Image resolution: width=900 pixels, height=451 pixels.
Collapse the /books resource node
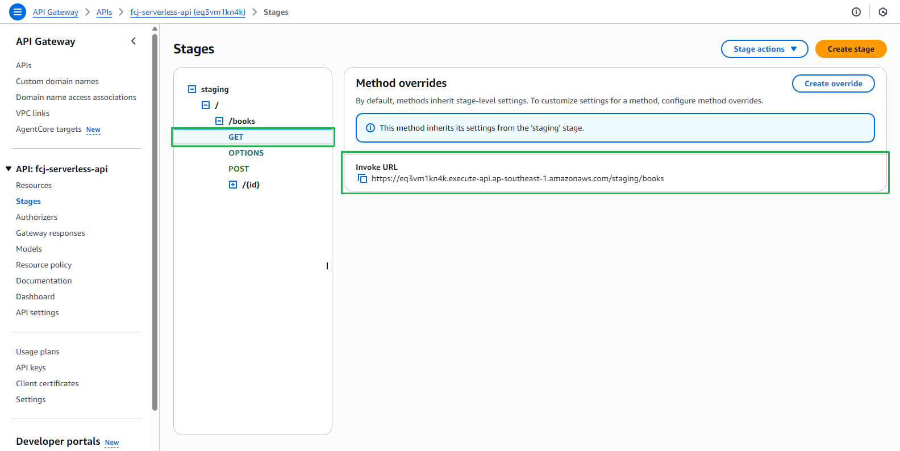[x=219, y=121]
